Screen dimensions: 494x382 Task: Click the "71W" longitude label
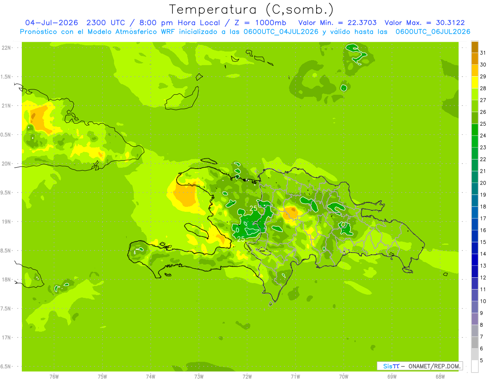pos(295,377)
